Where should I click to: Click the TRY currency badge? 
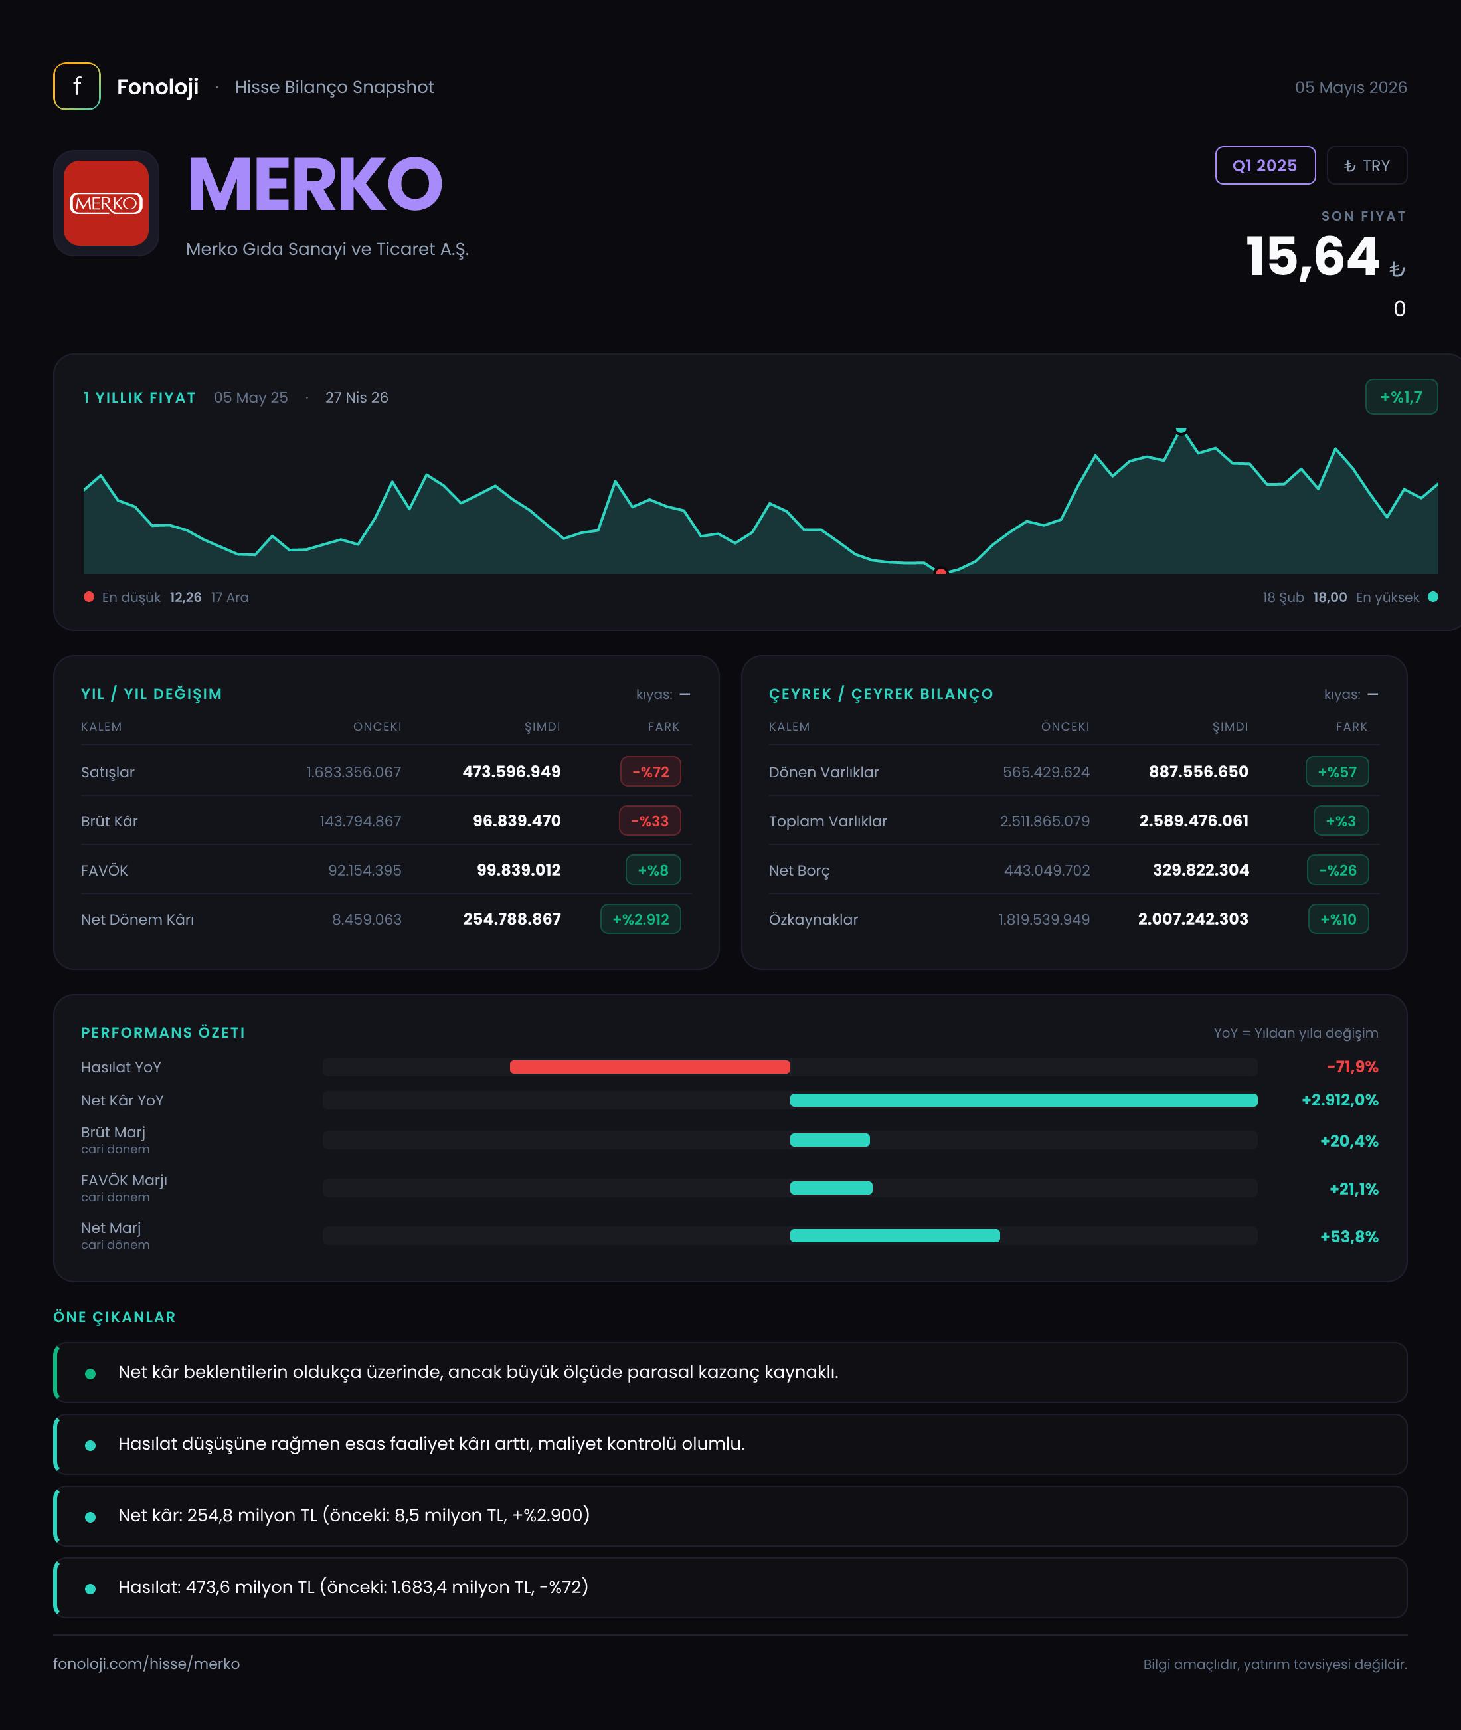tap(1367, 165)
